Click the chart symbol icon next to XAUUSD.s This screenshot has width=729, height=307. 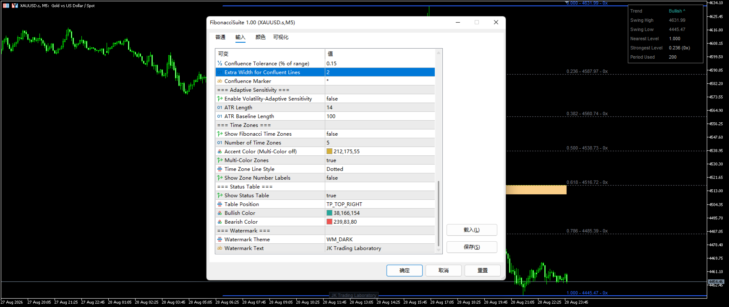point(6,5)
